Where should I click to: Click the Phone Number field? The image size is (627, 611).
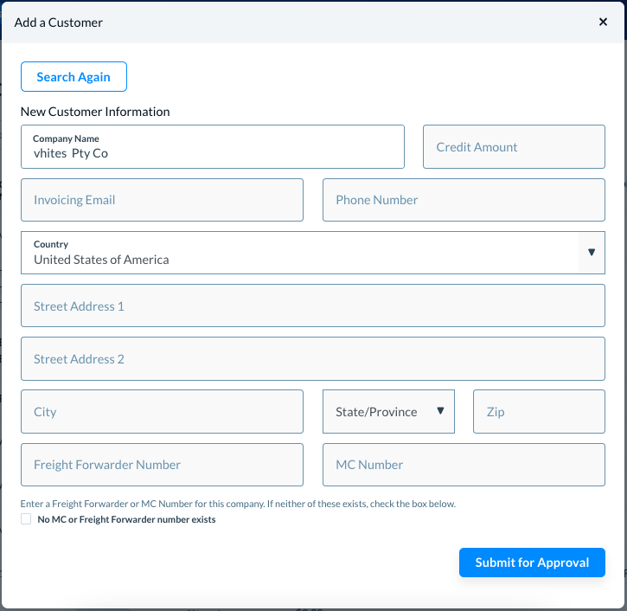[464, 200]
